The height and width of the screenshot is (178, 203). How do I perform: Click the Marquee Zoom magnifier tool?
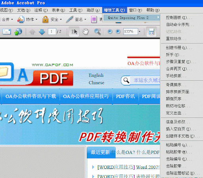point(98,32)
